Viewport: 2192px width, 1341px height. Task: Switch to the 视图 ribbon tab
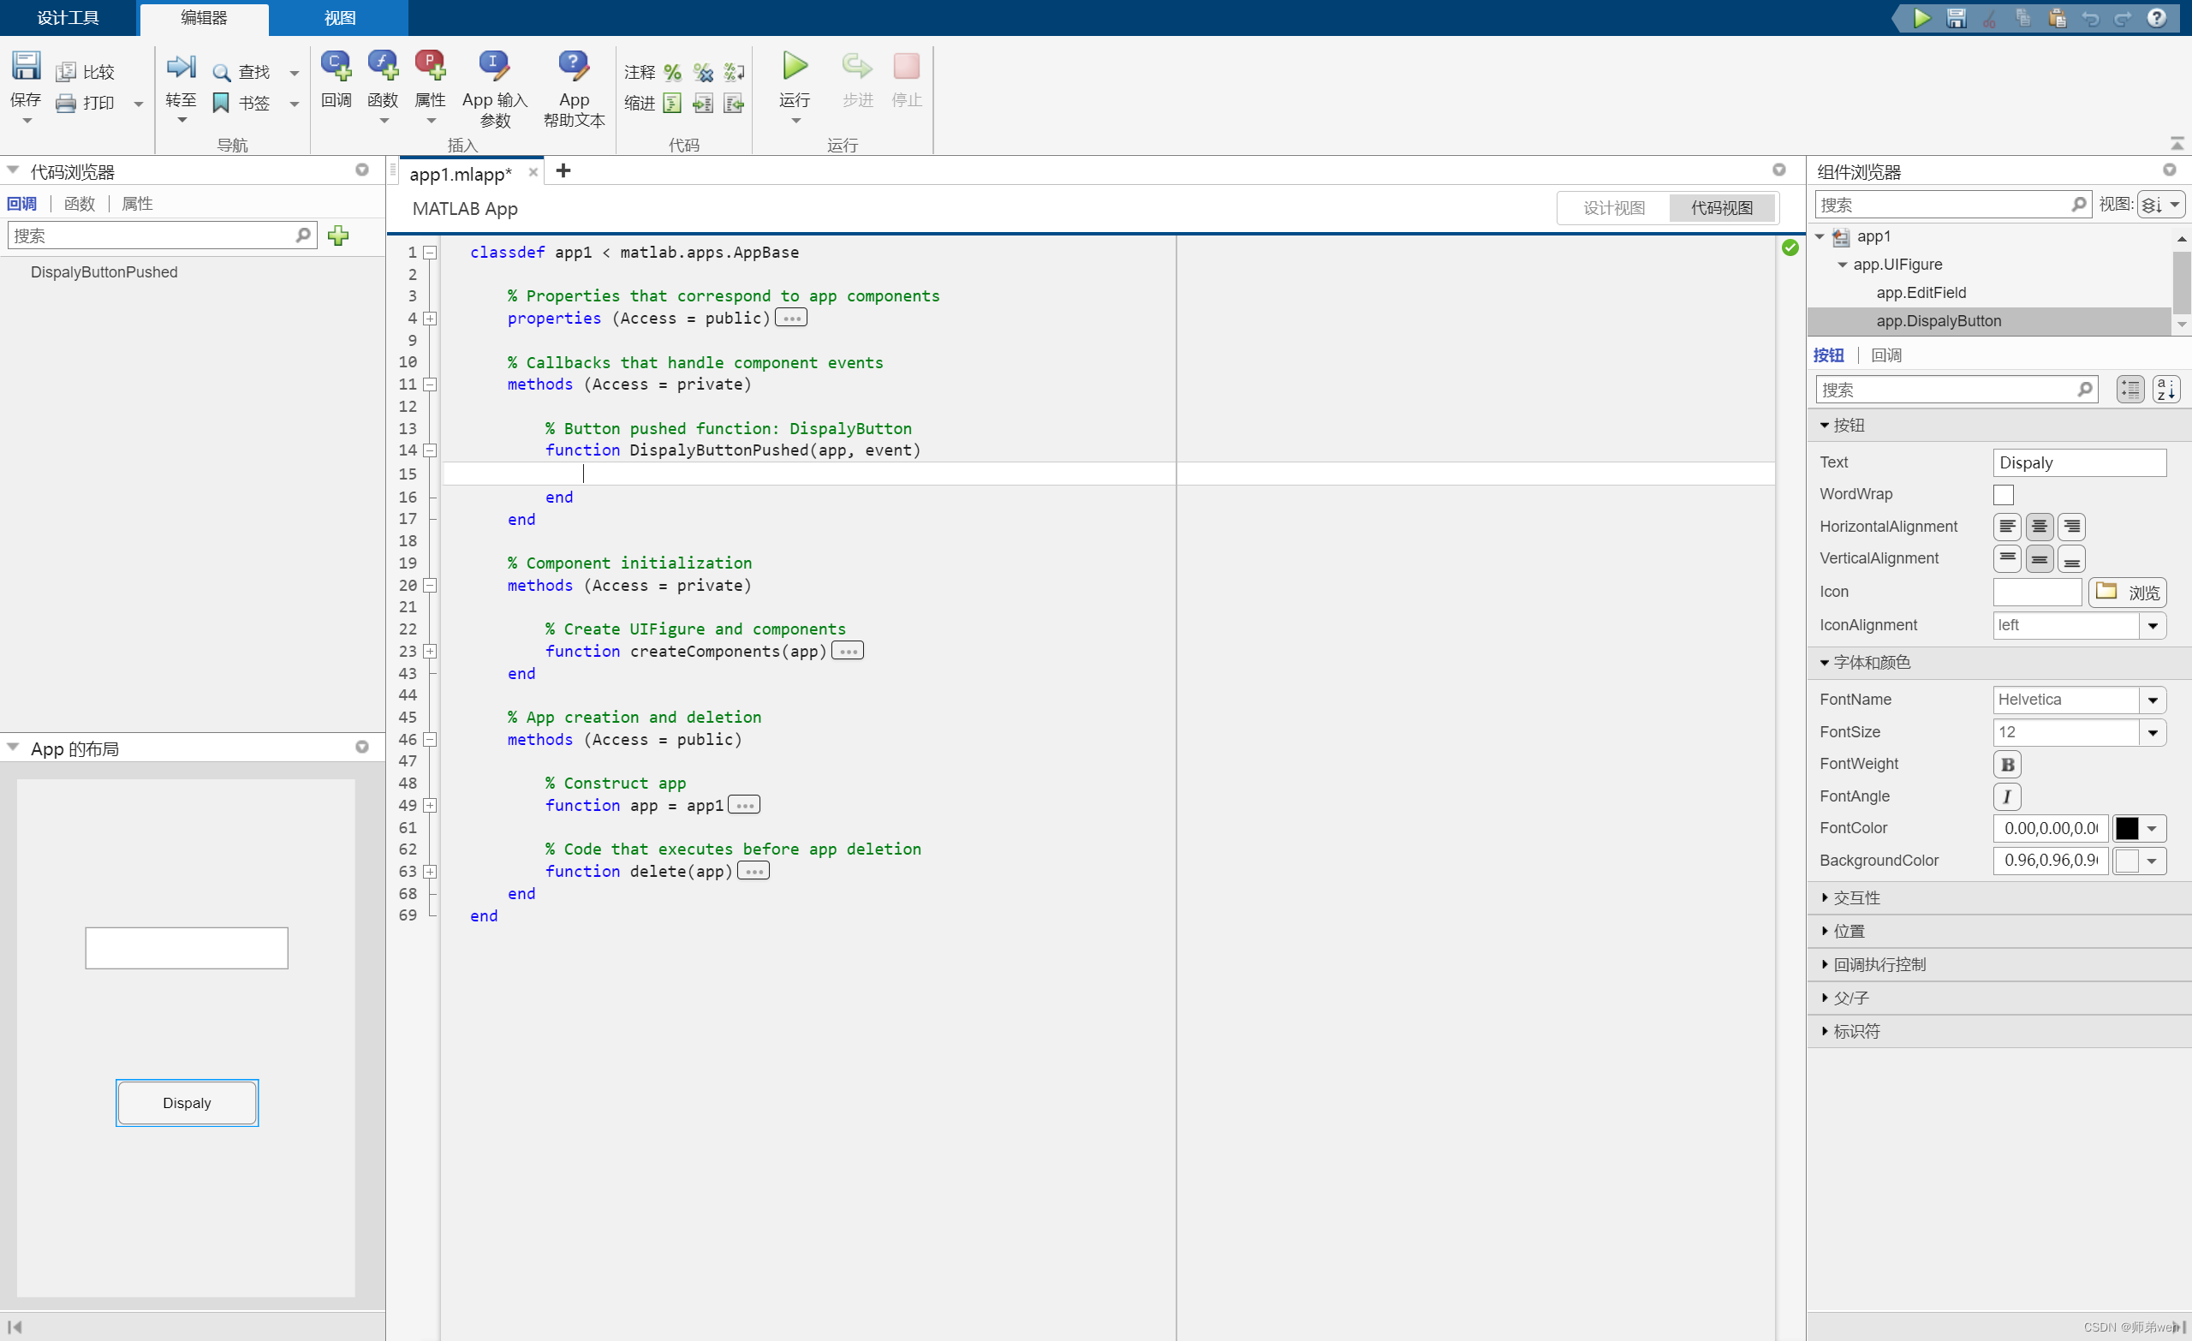coord(339,17)
